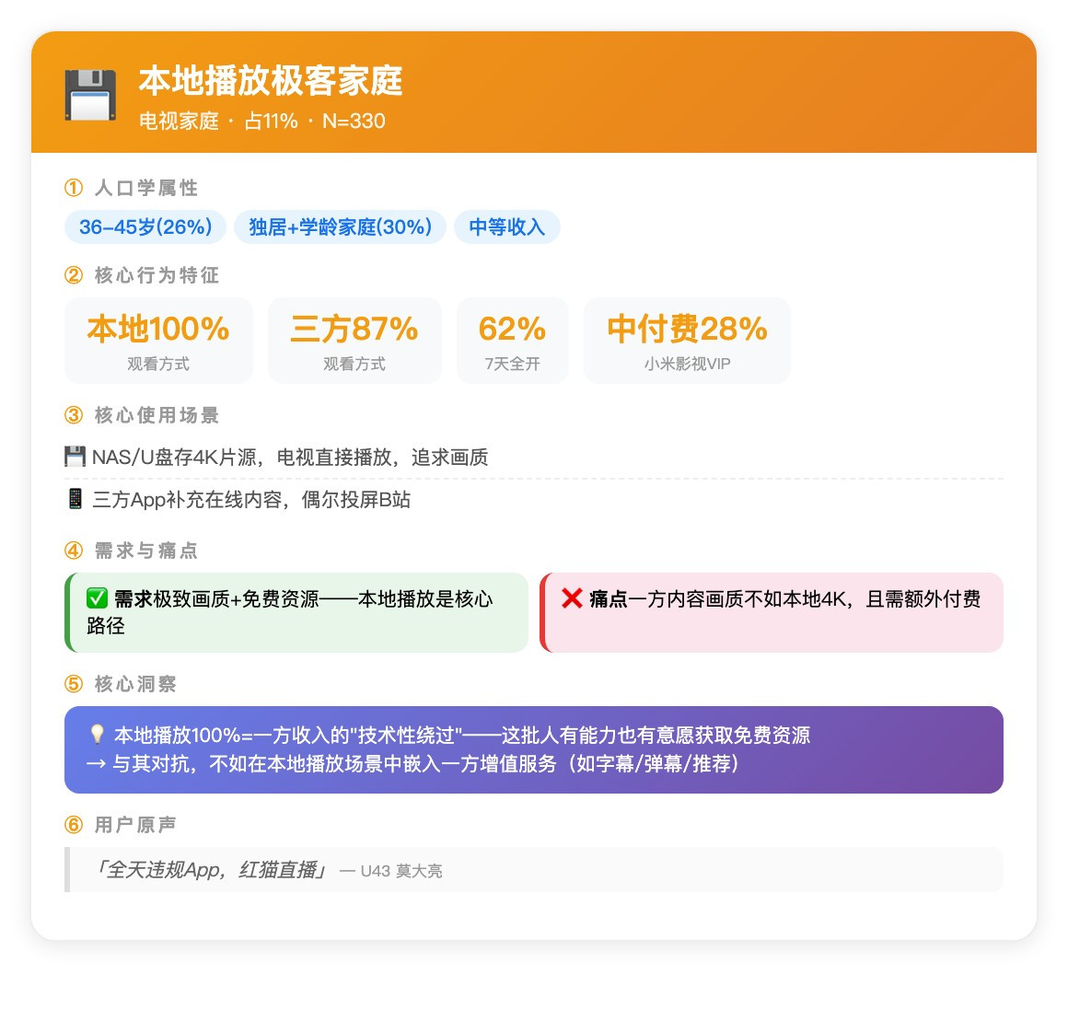
Task: Select the 独居+学龄家庭(30%) tag
Action: 340,227
